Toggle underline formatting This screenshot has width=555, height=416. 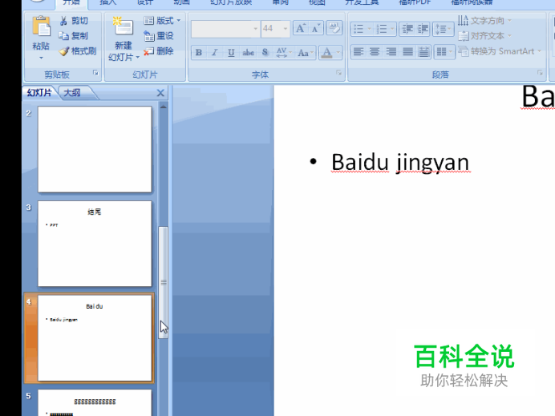(231, 53)
